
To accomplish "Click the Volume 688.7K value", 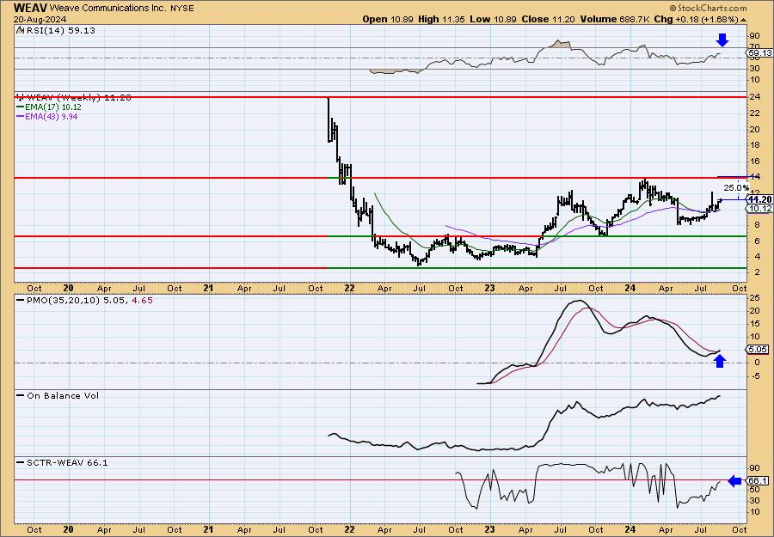I will [x=614, y=19].
